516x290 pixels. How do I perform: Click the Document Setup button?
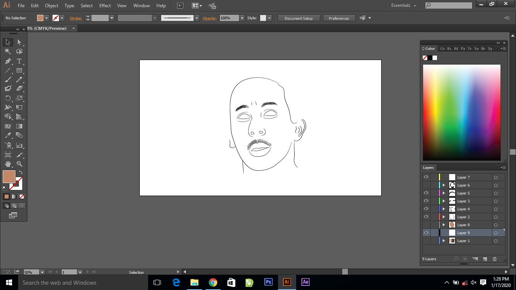coord(298,18)
